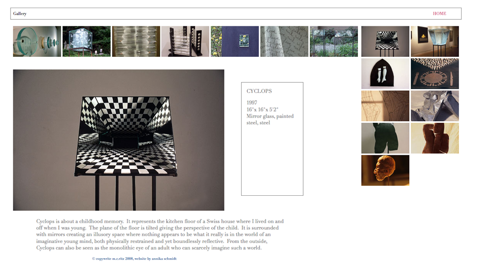The image size is (490, 279).
Task: View the handwritten script fabric thumbnail
Action: (x=284, y=42)
